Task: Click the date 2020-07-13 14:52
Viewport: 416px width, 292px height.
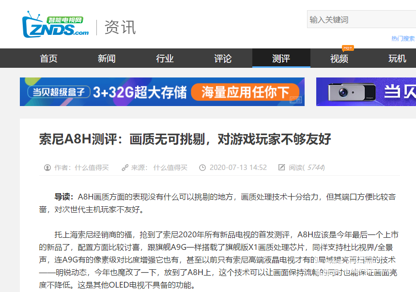Action: (x=238, y=168)
